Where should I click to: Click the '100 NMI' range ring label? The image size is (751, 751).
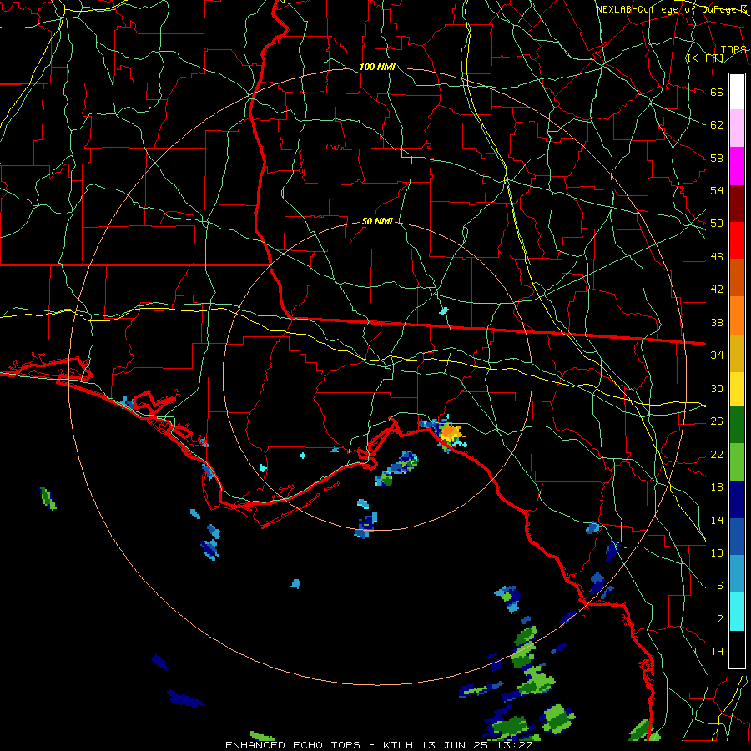click(x=377, y=67)
